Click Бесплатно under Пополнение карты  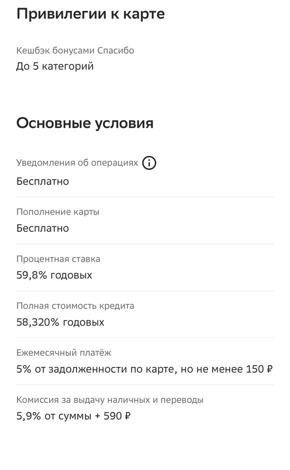(43, 228)
